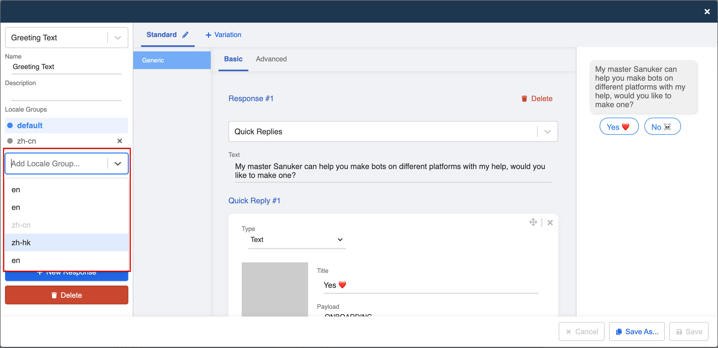Click the Yes quick reply in preview
718x348 pixels.
(x=619, y=127)
